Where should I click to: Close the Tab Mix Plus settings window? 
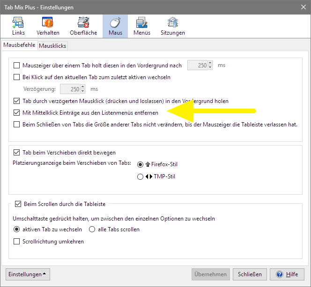click(x=303, y=7)
